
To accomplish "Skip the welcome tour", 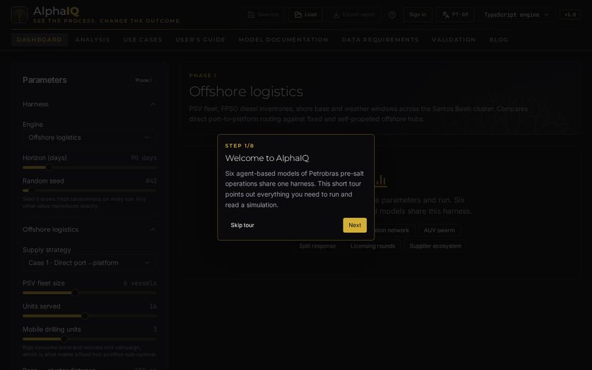I will click(242, 225).
